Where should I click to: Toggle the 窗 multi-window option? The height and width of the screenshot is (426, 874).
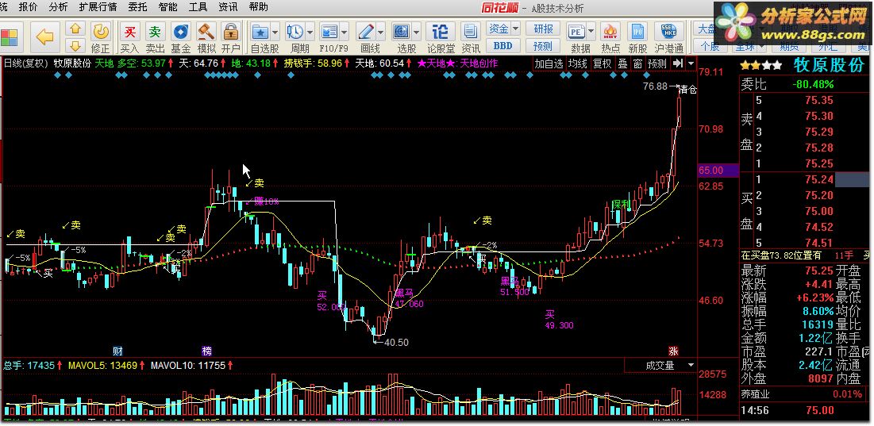(637, 63)
